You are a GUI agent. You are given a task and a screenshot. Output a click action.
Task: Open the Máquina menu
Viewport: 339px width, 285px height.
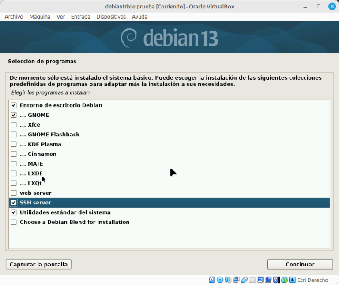tap(40, 17)
